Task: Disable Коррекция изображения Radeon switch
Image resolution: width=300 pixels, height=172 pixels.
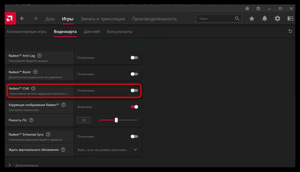Action: click(x=134, y=107)
